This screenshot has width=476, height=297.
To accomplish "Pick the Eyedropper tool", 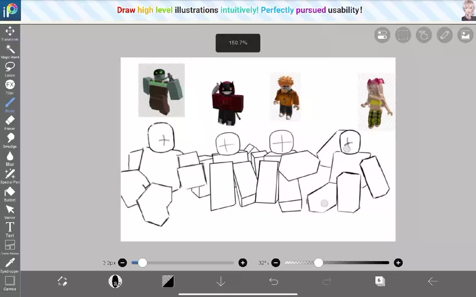I will coord(10,265).
